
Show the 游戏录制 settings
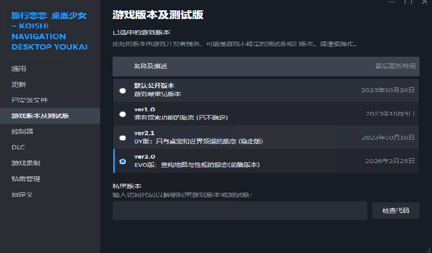[26, 163]
